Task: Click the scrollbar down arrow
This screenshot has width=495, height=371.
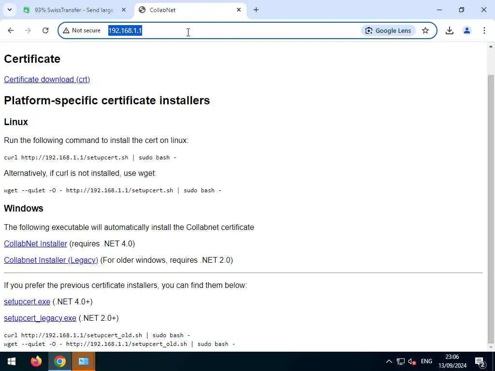Action: tap(491, 347)
